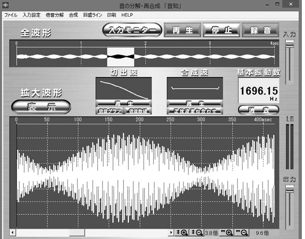The height and width of the screenshot is (239, 305).
Task: Click the 入力 level slider handle
Action: point(289,44)
